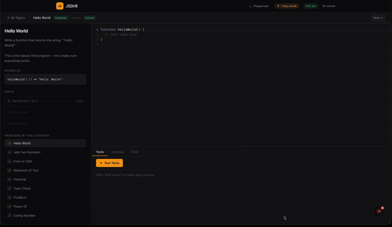Open the FizzBuzz problem
Viewport: 392px width, 227px height.
[x=45, y=198]
